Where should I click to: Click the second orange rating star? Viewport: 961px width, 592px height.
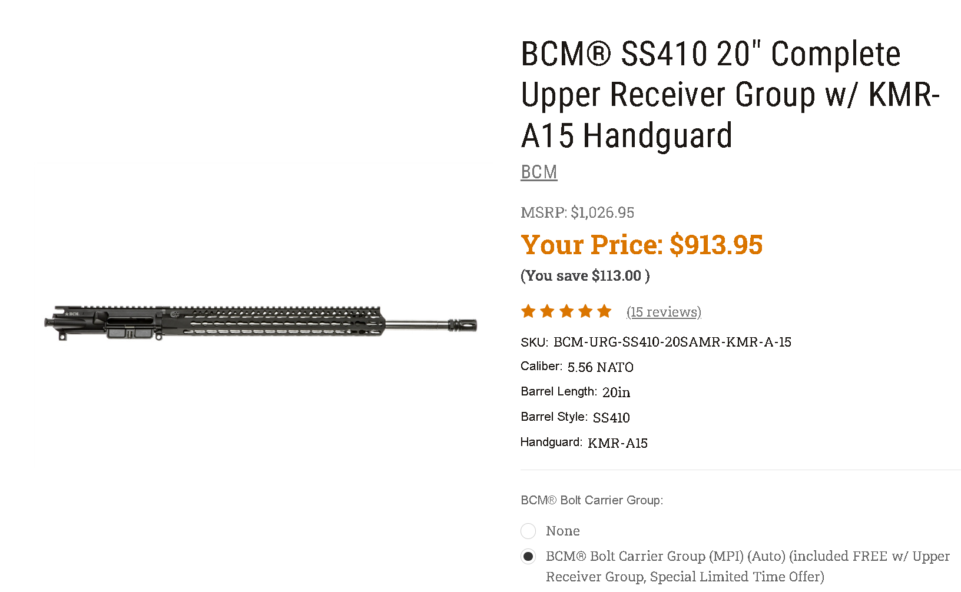547,311
